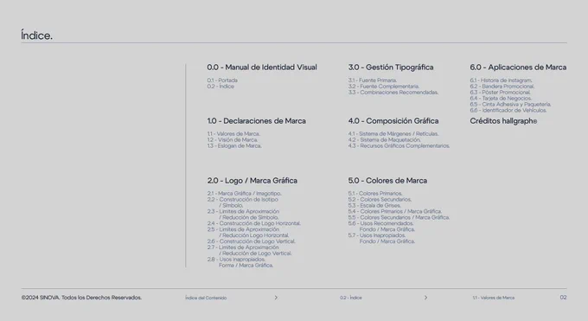Viewport: 588px width, 321px height.
Task: Select 2.6 - Construcción de Logo Vertical entry
Action: pyautogui.click(x=252, y=241)
